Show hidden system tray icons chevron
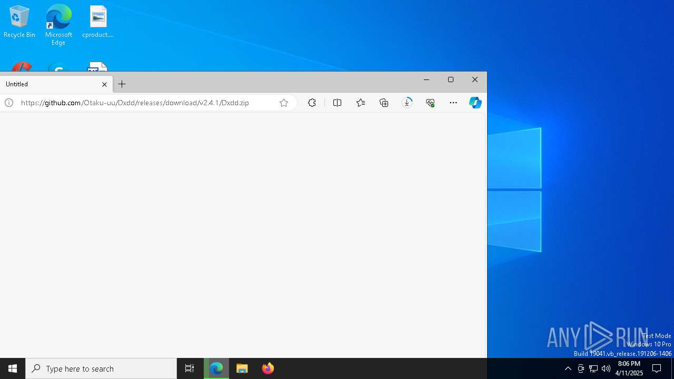The image size is (674, 379). click(568, 368)
